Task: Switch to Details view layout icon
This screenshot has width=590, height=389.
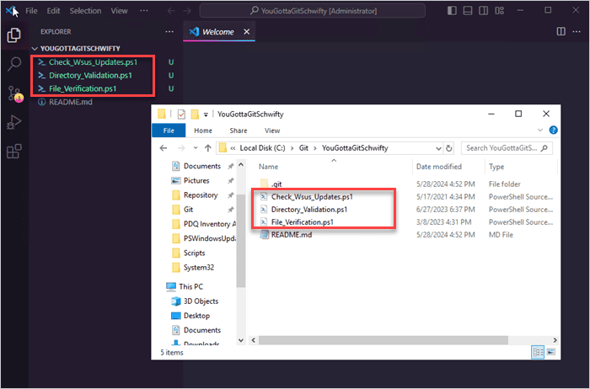Action: 538,352
